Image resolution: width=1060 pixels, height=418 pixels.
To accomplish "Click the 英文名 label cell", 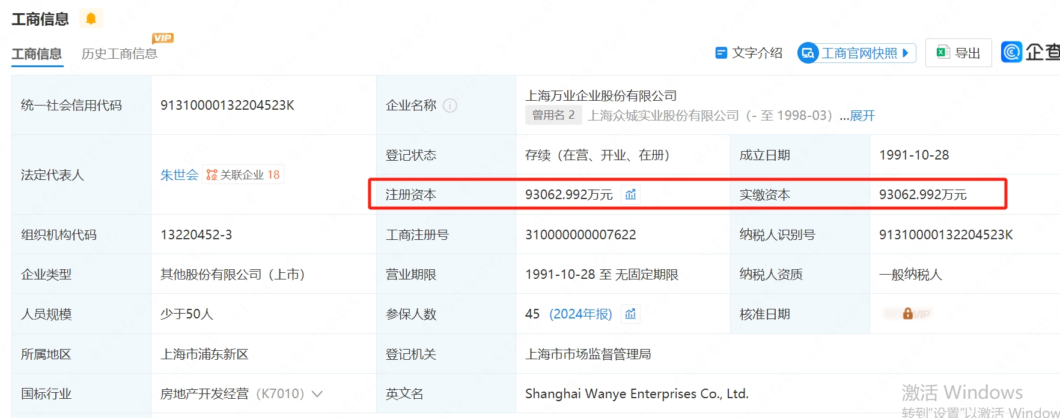I will pyautogui.click(x=446, y=393).
